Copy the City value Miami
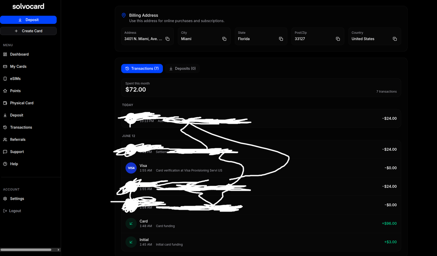The width and height of the screenshot is (437, 256). point(224,39)
